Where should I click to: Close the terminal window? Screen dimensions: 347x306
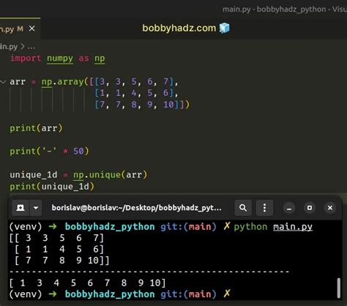(330, 208)
